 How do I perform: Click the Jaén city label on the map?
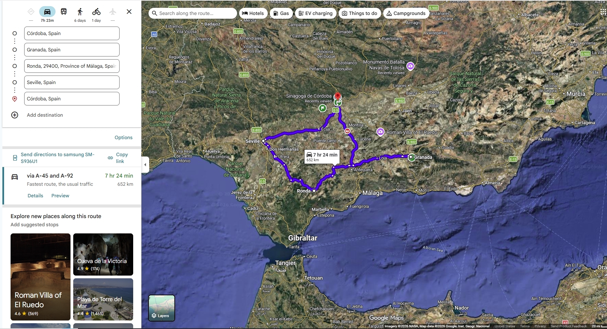(x=407, y=111)
